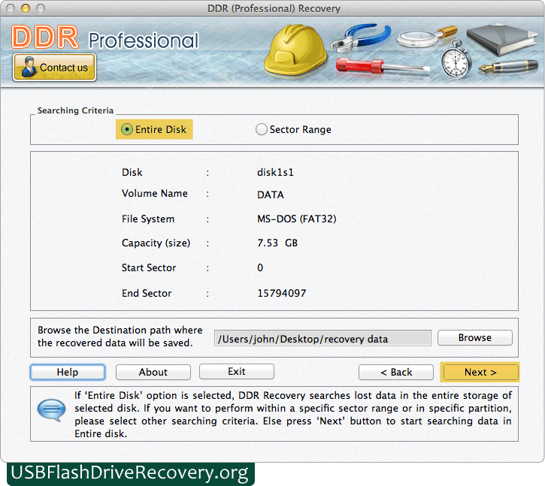Click the Volume Name label

tap(155, 194)
